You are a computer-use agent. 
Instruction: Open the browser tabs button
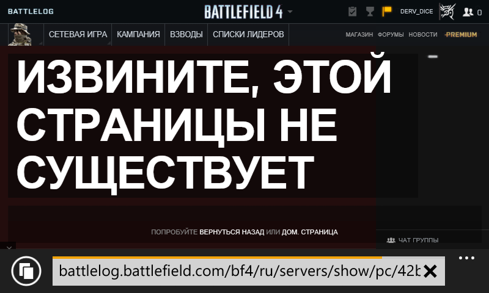26,271
